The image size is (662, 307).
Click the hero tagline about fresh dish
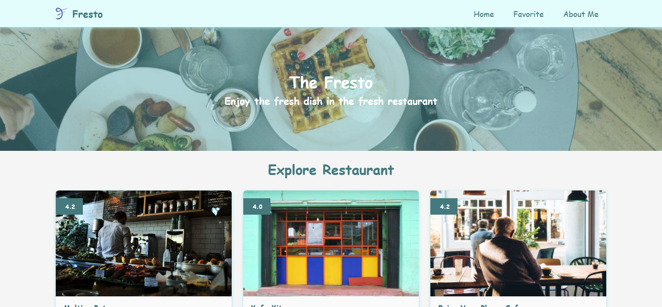[x=331, y=102]
